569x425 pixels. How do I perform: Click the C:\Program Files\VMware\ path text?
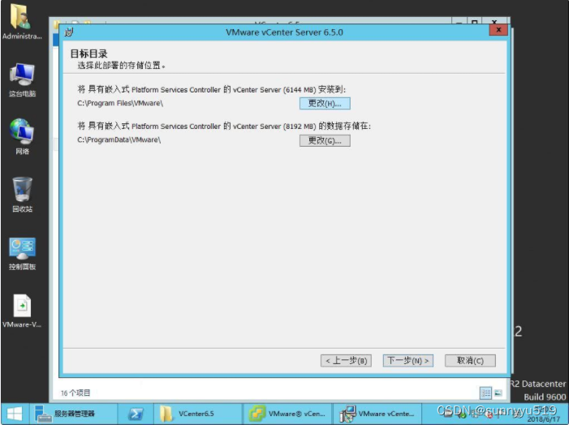click(120, 103)
